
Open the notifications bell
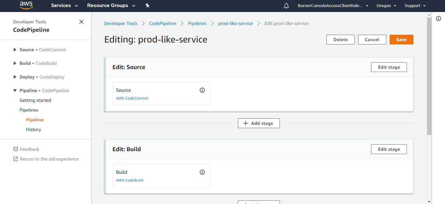coord(286,6)
